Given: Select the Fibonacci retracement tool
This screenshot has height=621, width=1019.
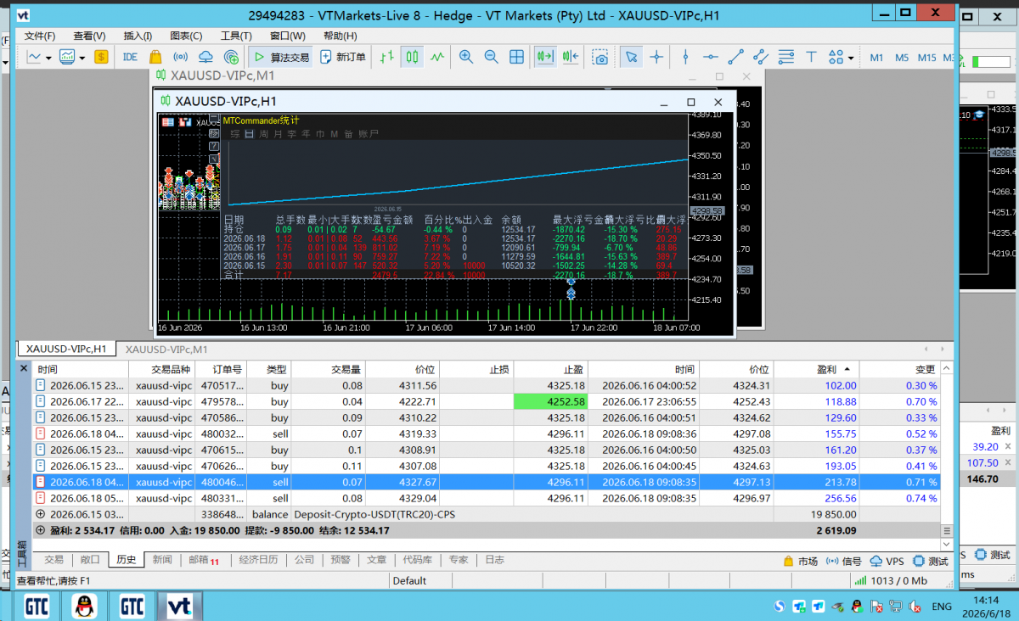Looking at the screenshot, I should pos(786,57).
